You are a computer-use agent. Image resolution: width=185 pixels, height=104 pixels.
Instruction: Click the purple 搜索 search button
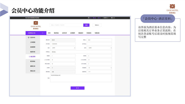86,25
